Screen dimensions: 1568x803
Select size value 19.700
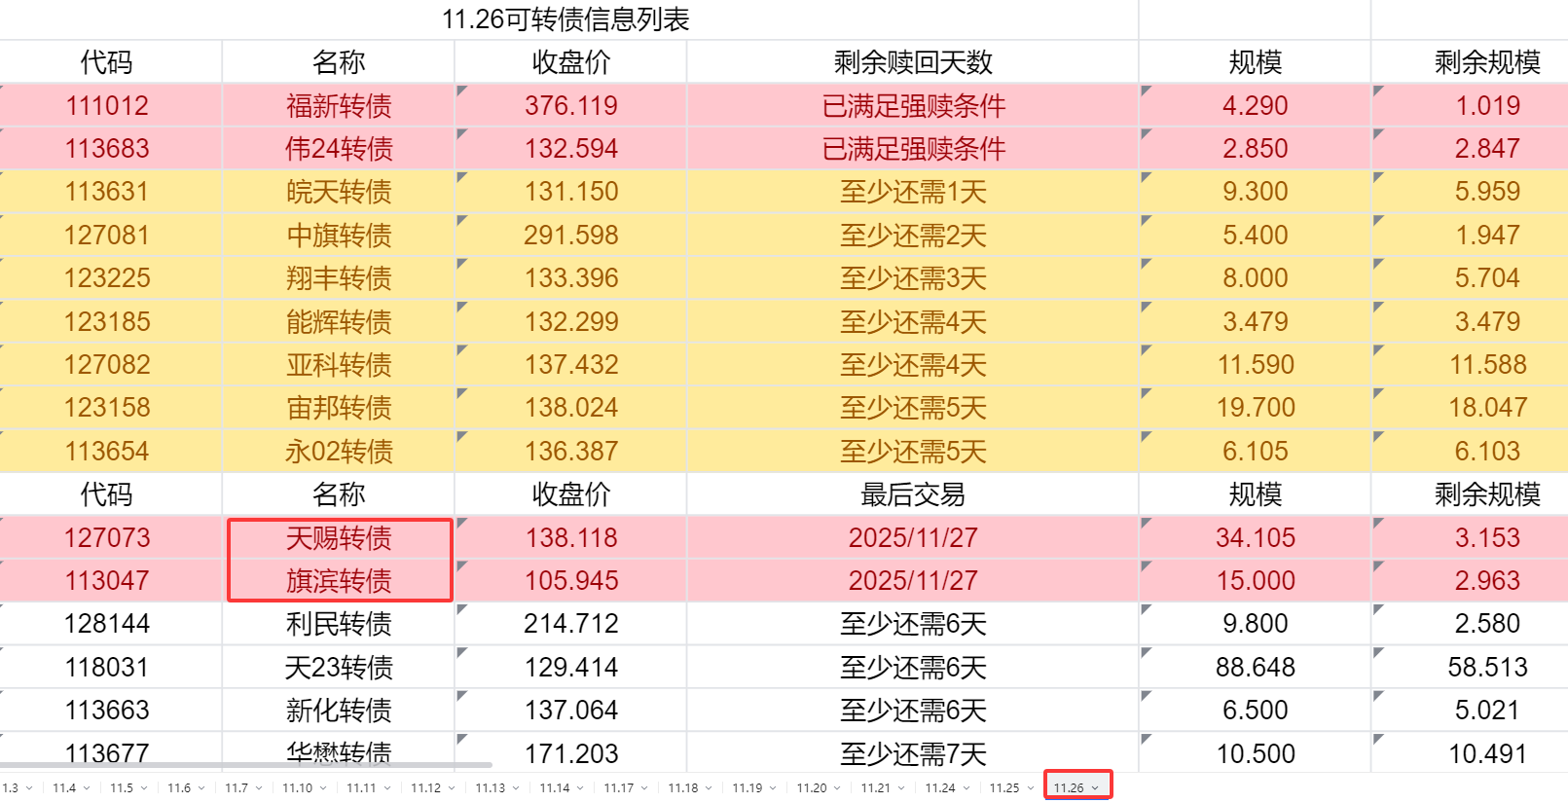(x=1256, y=407)
